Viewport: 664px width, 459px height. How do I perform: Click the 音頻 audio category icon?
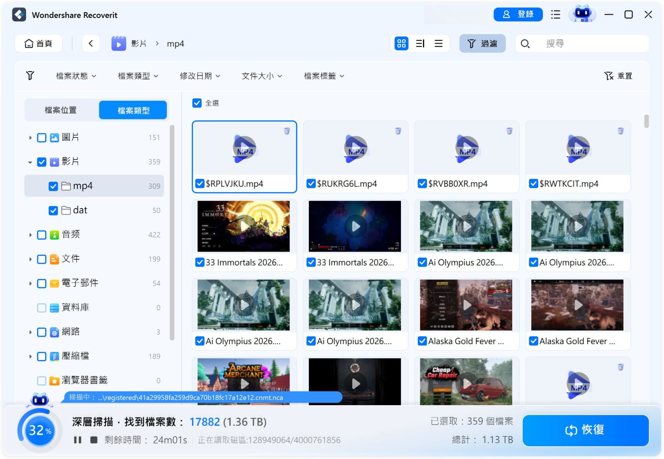tap(54, 235)
